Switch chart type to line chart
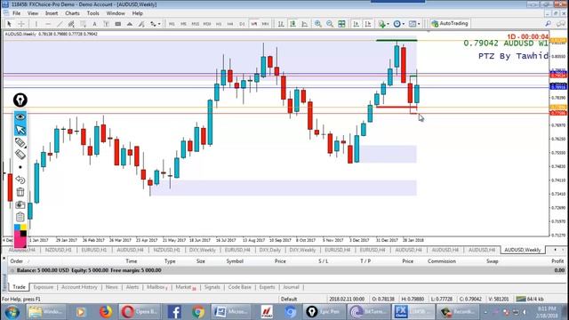This screenshot has height=320, width=569. pyautogui.click(x=304, y=24)
